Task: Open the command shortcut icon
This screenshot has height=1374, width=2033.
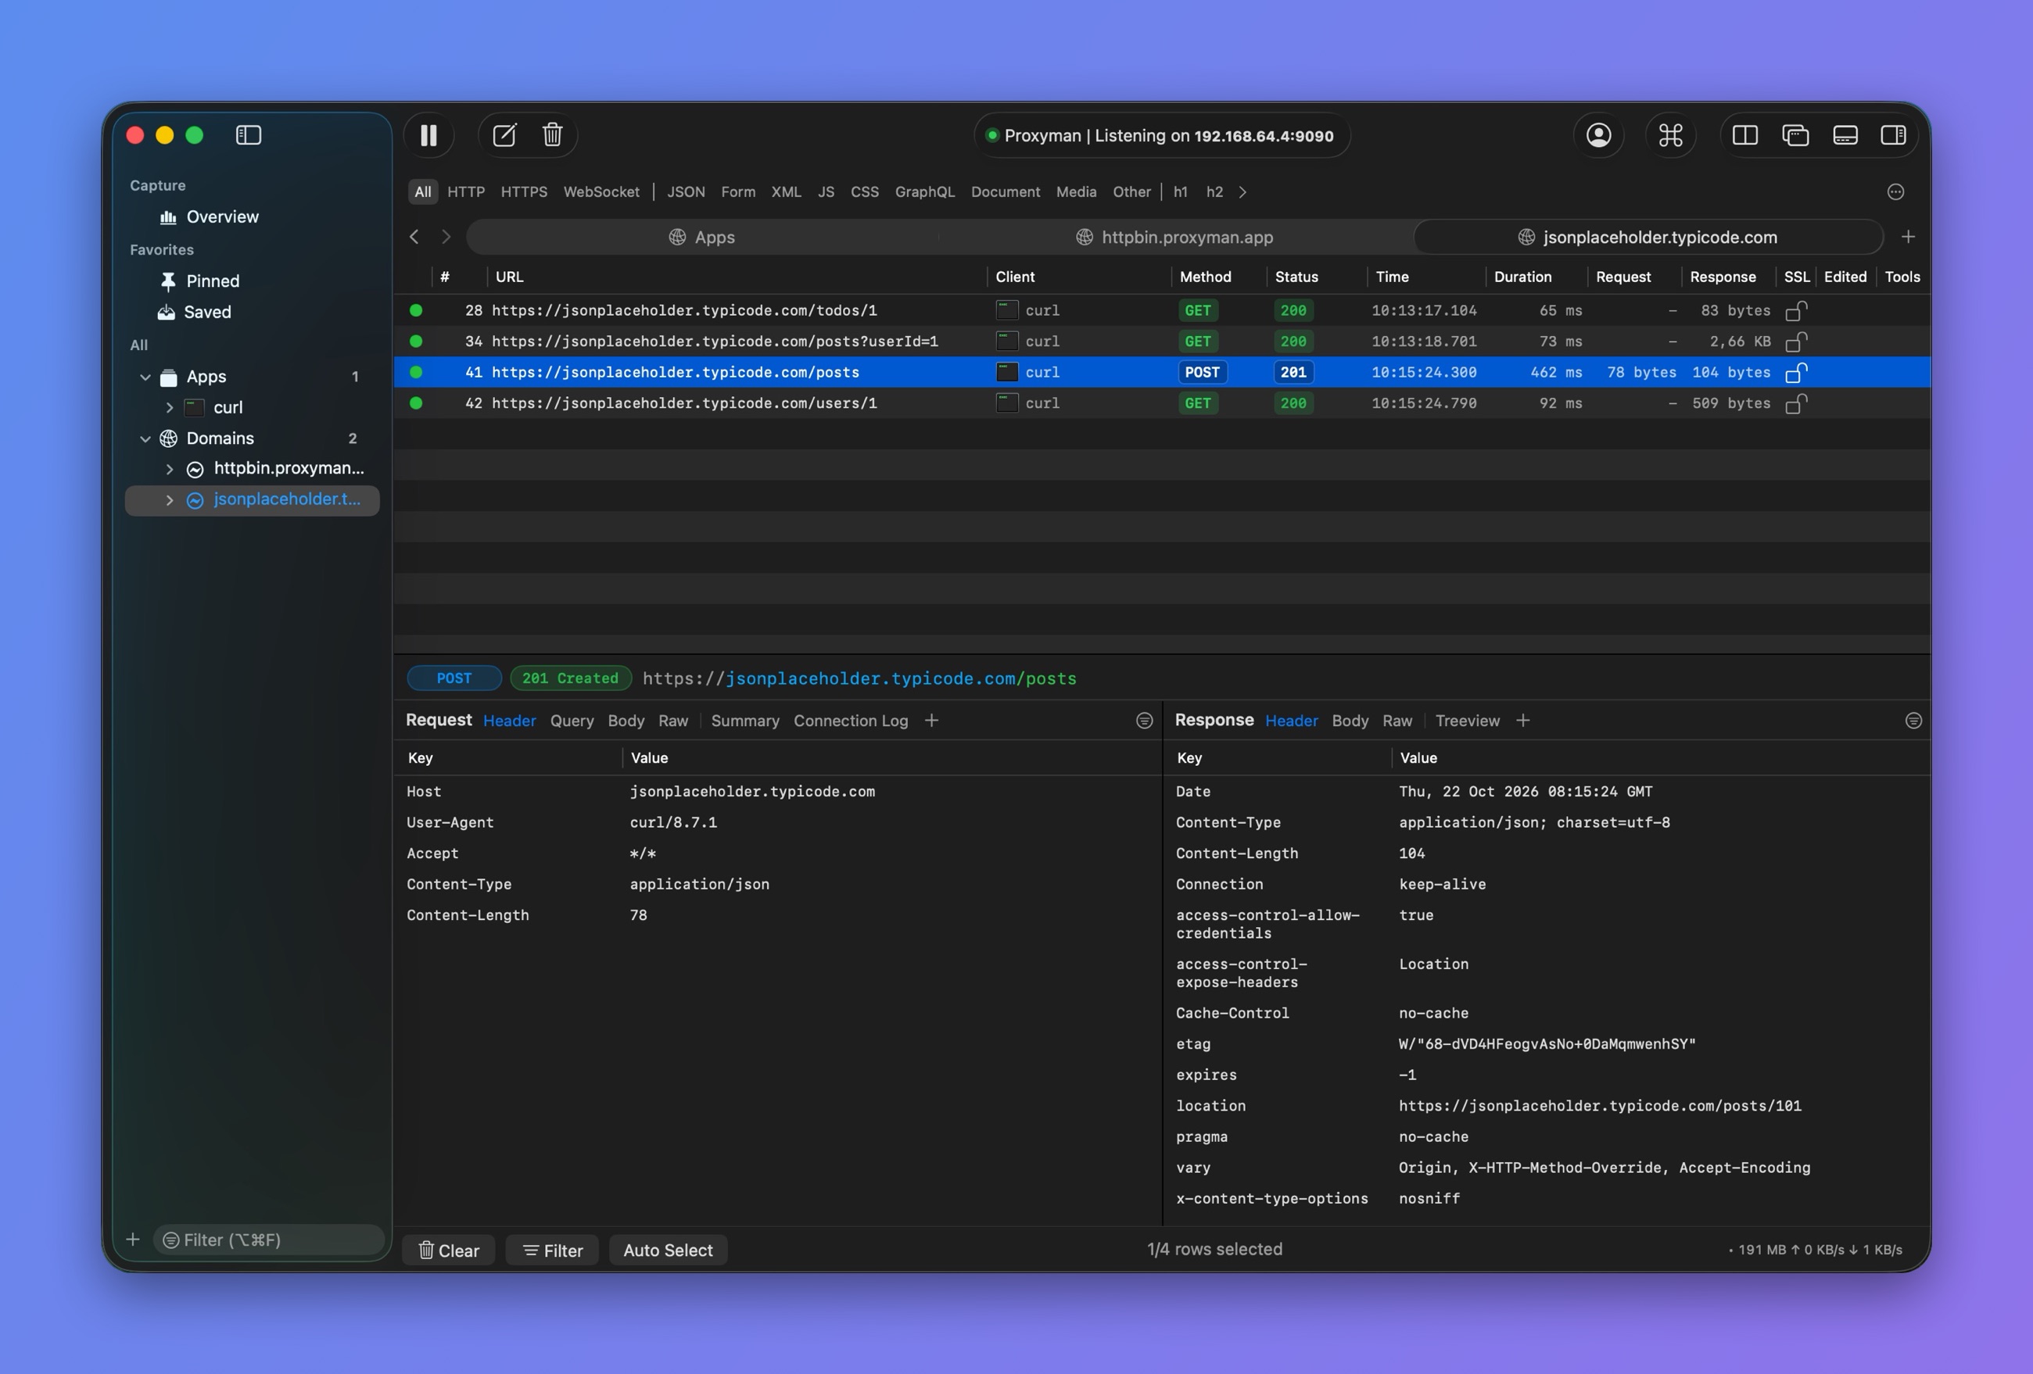Action: coord(1671,135)
